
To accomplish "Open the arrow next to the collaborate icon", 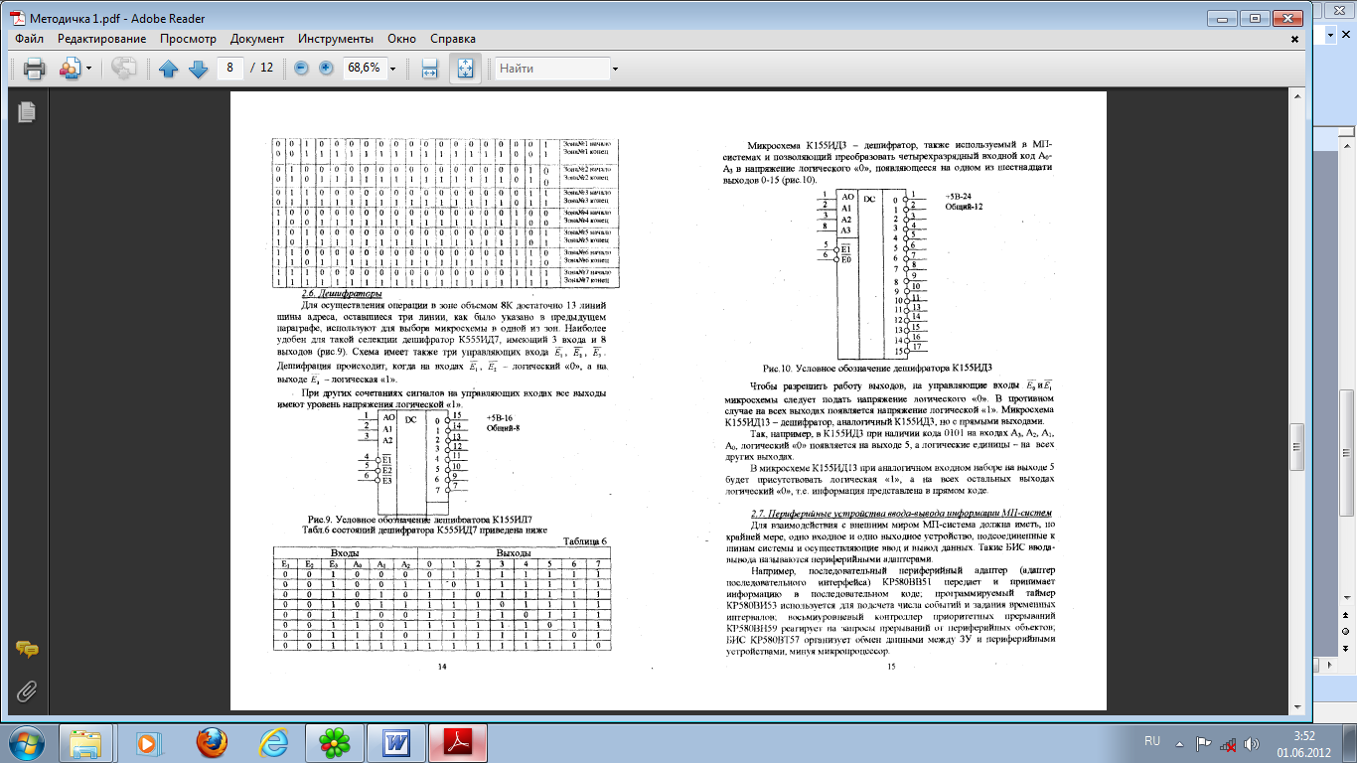I will point(88,69).
